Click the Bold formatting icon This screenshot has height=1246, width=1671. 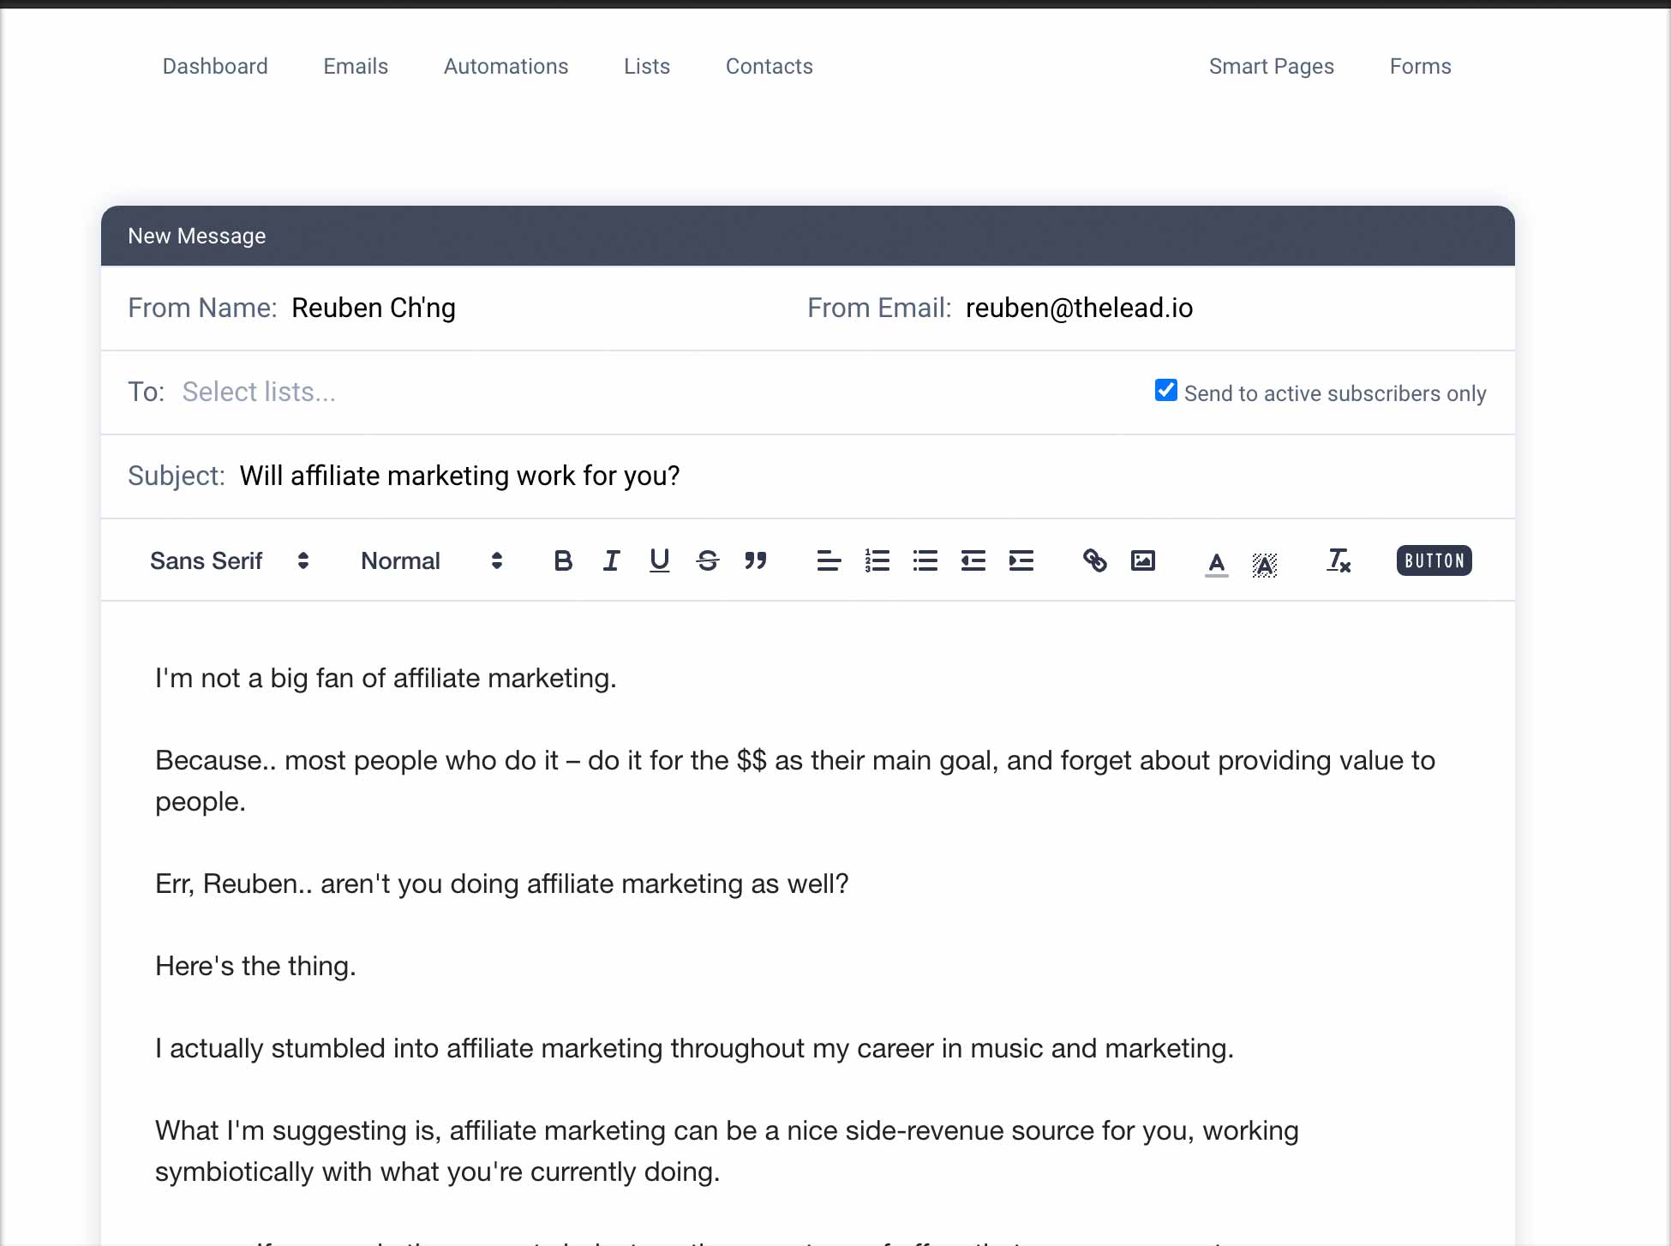click(x=563, y=560)
